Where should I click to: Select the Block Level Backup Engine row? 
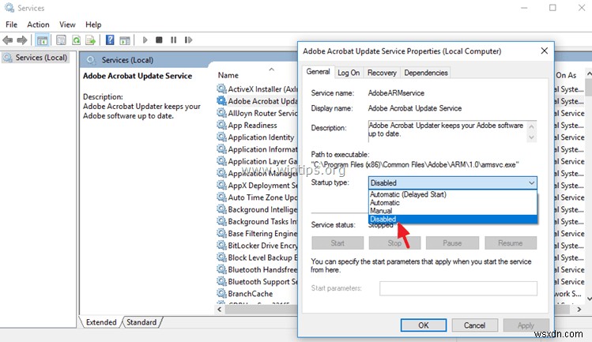257,257
